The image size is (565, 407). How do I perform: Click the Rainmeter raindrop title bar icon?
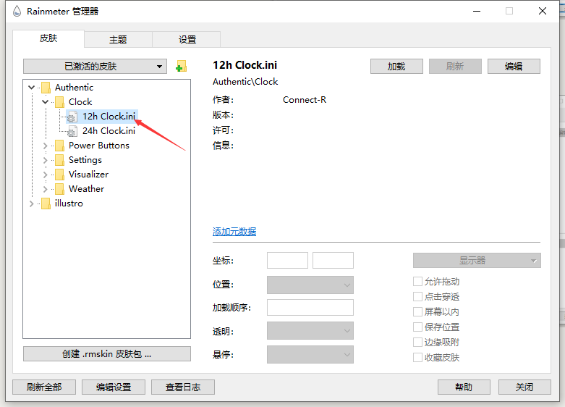17,11
